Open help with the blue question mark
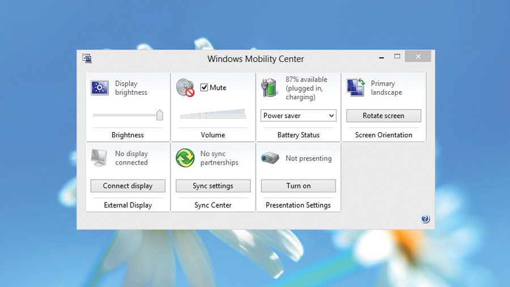Viewport: 510px width, 287px height. point(425,219)
